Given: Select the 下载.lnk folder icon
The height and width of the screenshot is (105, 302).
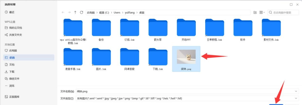Looking at the screenshot, I should click(158, 57).
